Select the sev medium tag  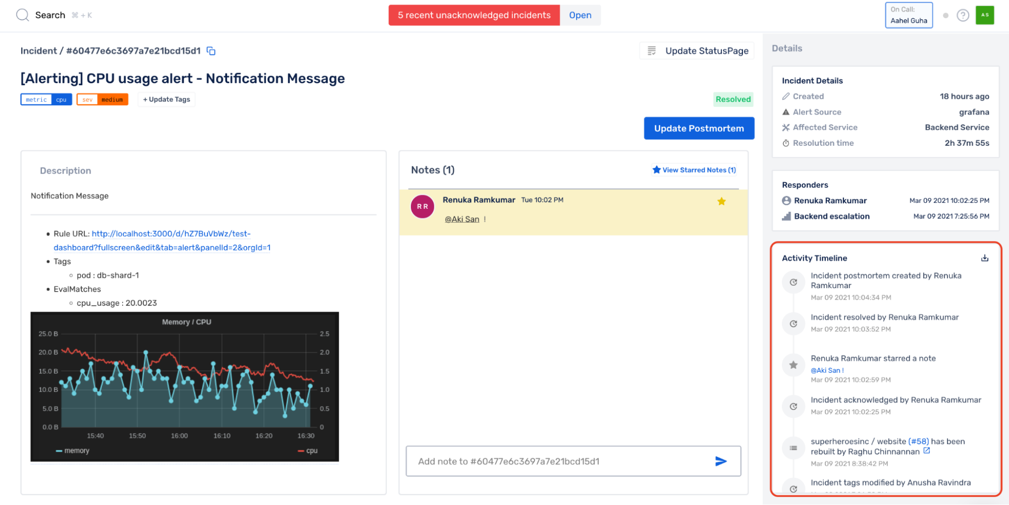click(x=102, y=99)
